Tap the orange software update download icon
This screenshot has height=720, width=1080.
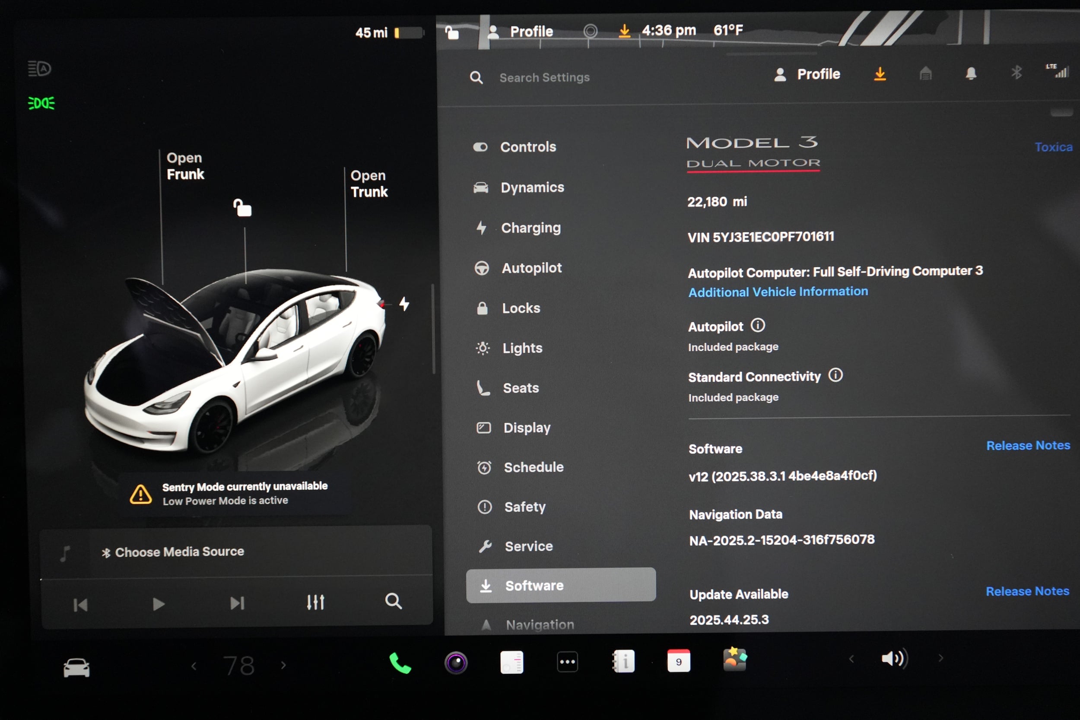click(880, 74)
